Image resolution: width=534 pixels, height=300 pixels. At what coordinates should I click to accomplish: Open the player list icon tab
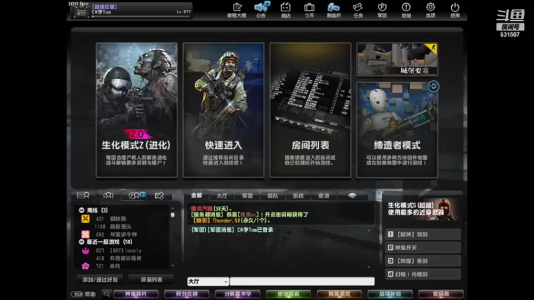[x=83, y=195]
